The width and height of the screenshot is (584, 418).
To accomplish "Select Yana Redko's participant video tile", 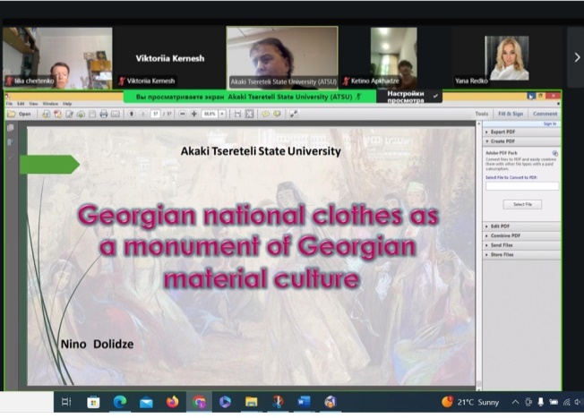I will [507, 57].
